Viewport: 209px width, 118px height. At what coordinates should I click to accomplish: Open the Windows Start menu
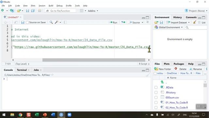(4, 115)
